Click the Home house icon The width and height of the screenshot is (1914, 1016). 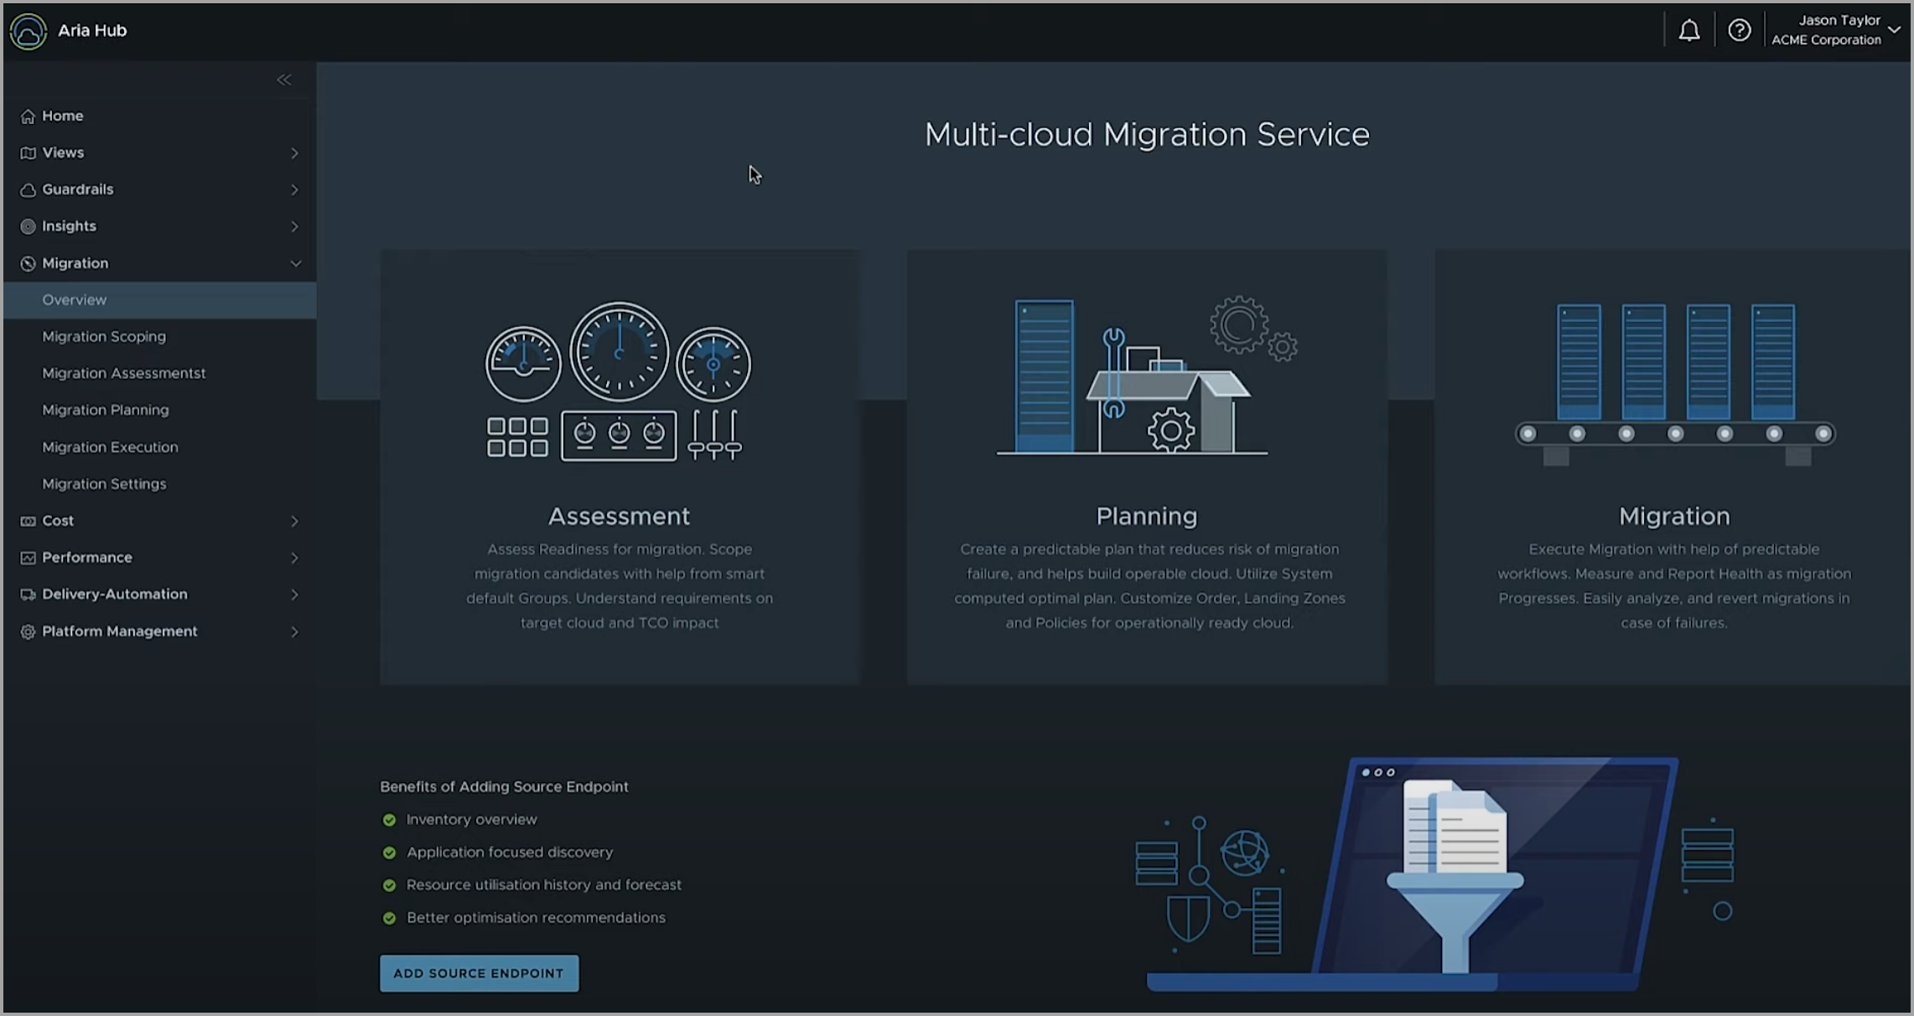tap(28, 117)
